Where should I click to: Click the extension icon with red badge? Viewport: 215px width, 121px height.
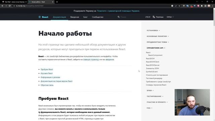[x=191, y=6]
